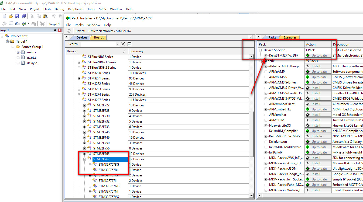Click the device list scroll-down arrow
This screenshot has width=363, height=202.
coord(252,196)
